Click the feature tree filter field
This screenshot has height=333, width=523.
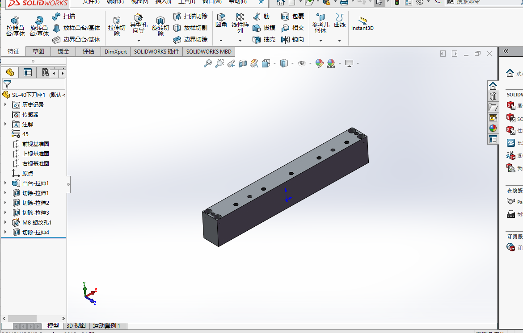click(34, 84)
